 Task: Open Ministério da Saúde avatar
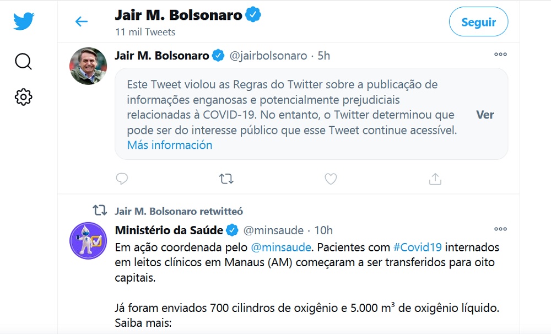coord(88,241)
